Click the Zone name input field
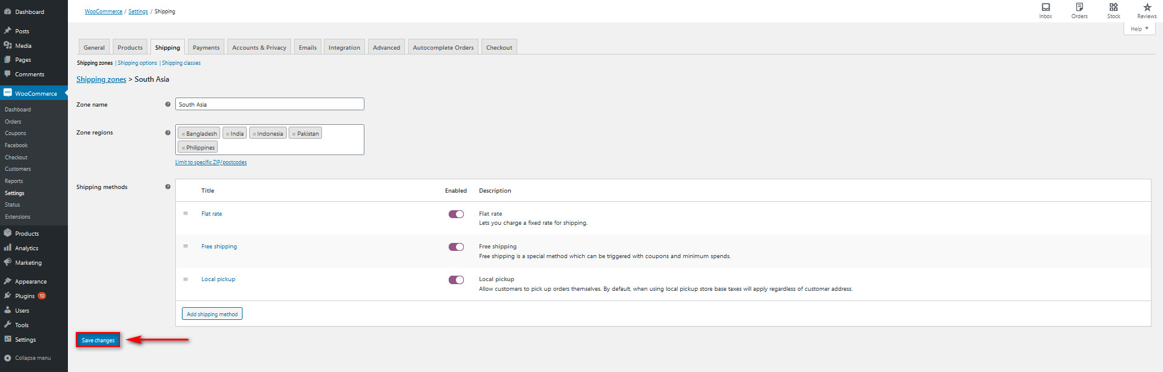This screenshot has height=372, width=1163. 270,104
